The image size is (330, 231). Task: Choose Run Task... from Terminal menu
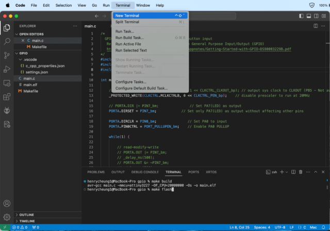(150, 31)
